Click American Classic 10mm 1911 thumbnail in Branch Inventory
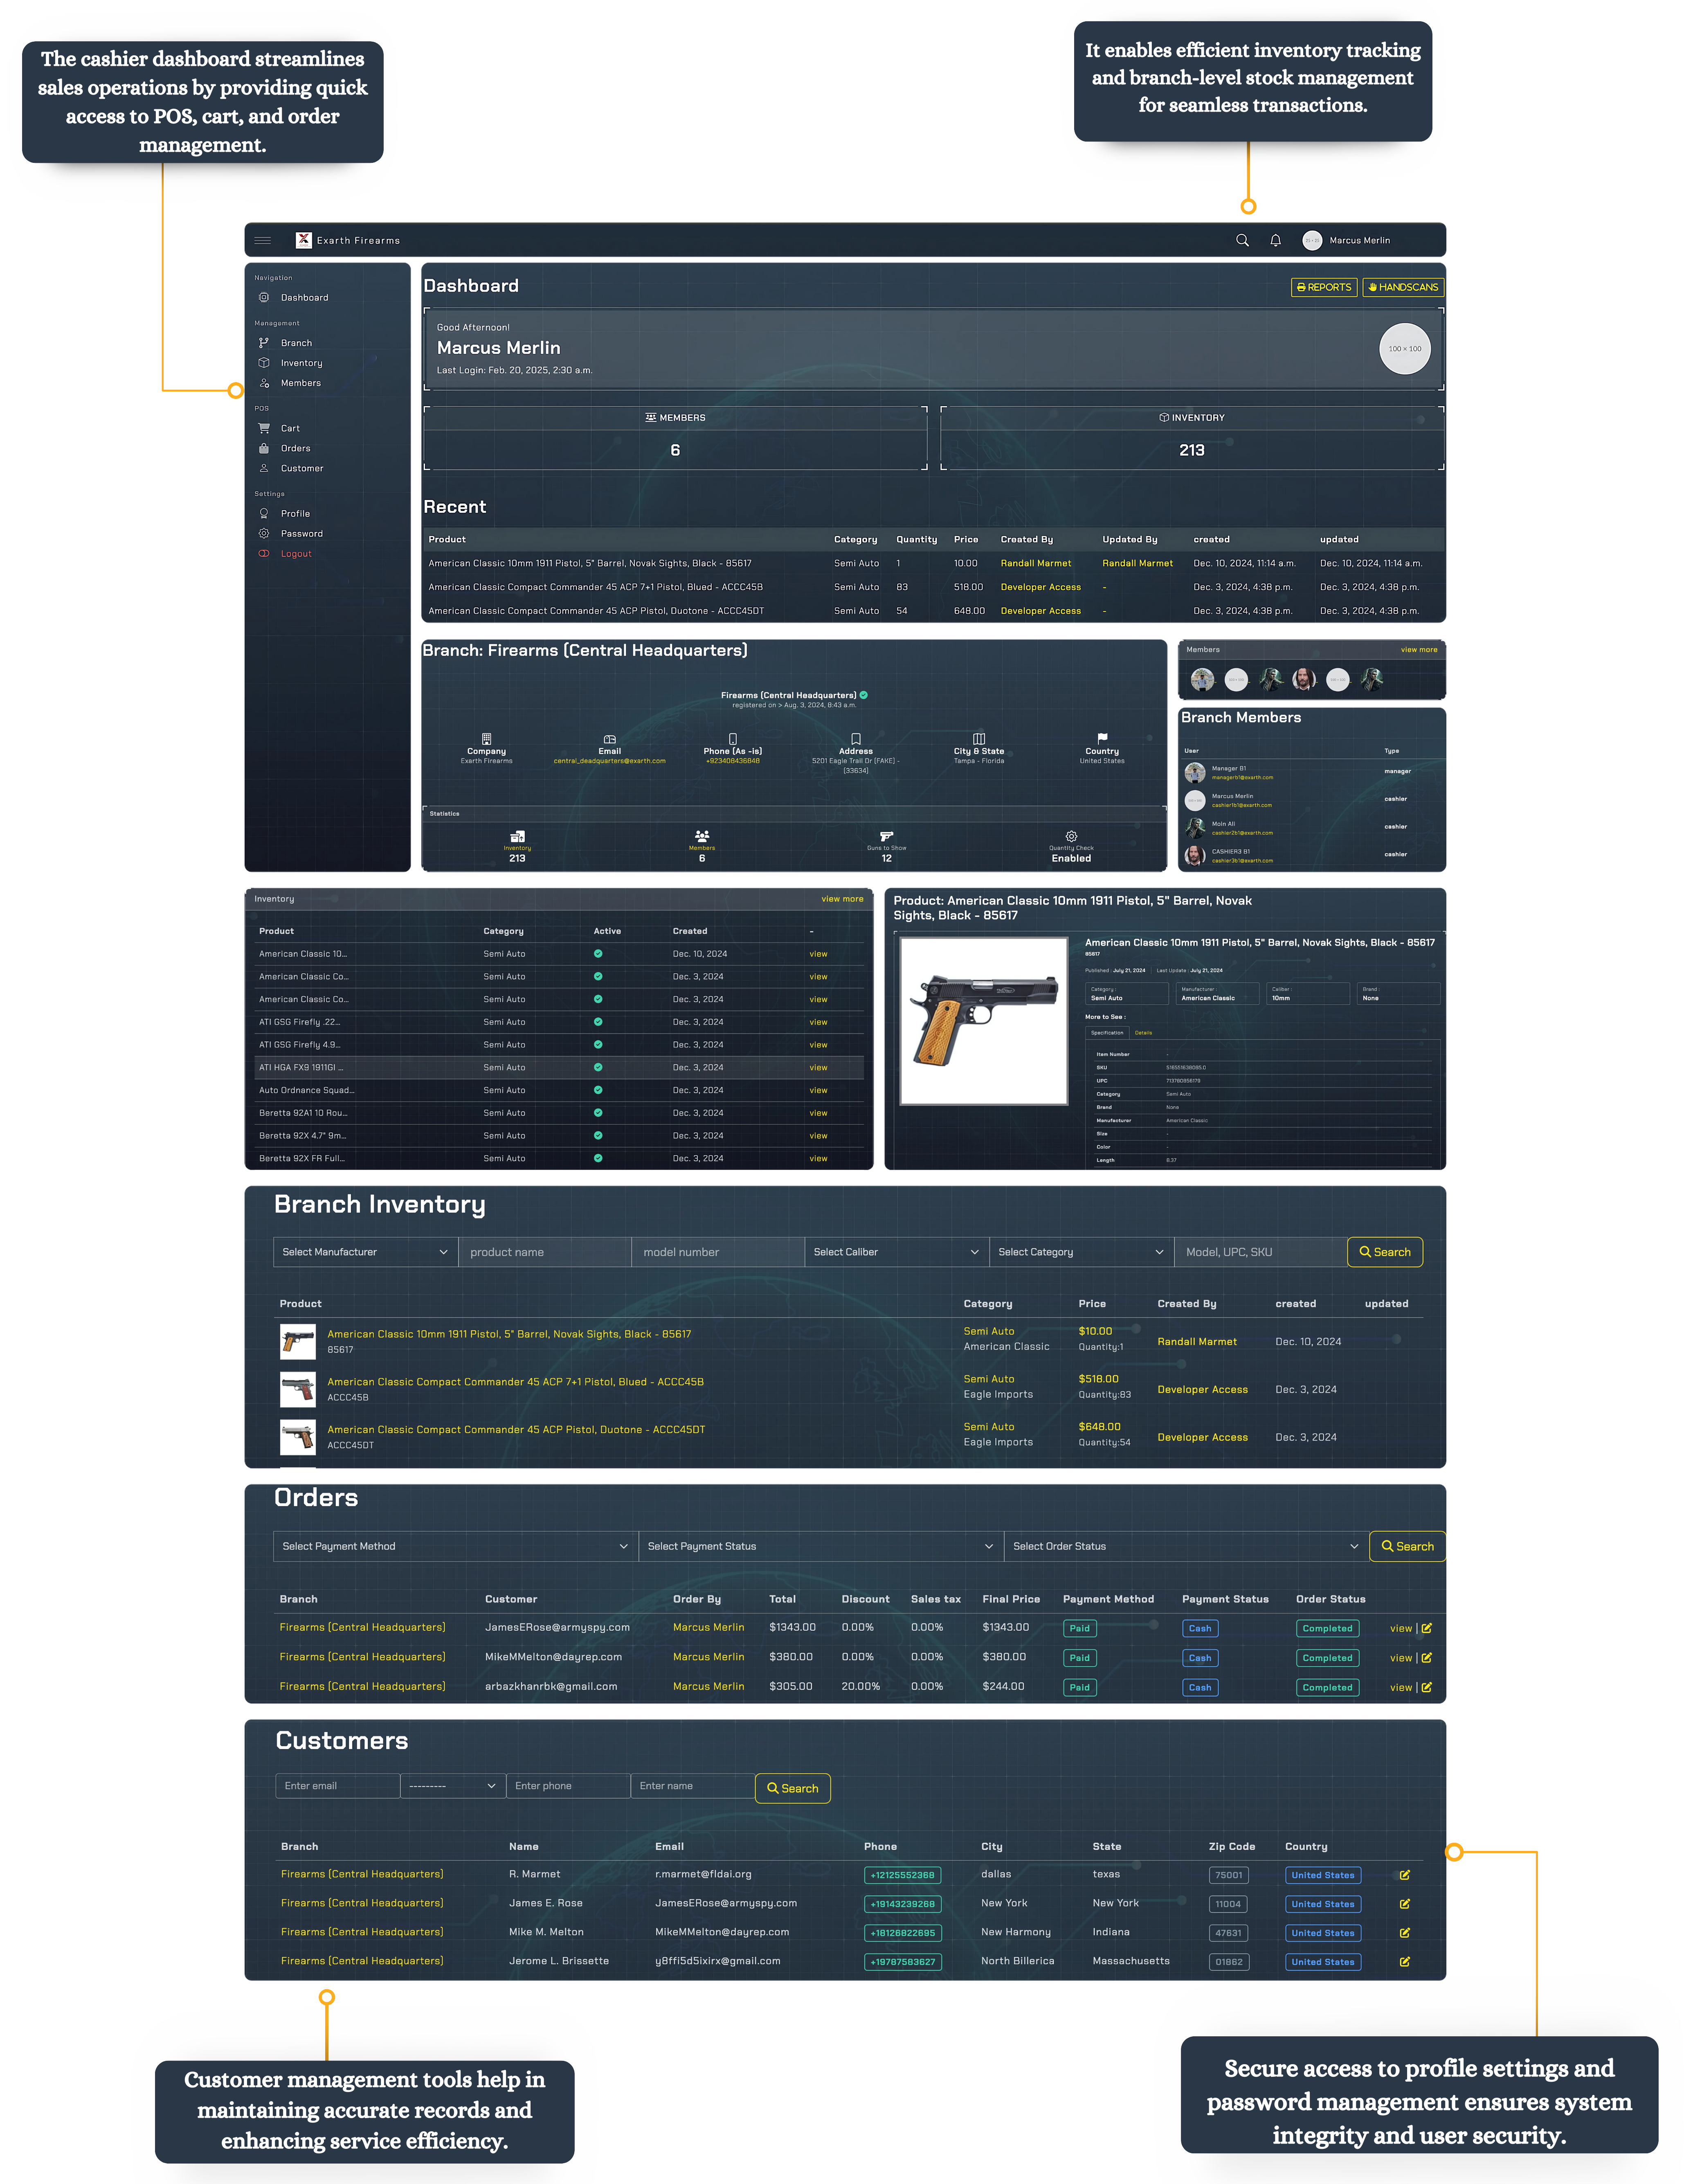 (x=298, y=1342)
